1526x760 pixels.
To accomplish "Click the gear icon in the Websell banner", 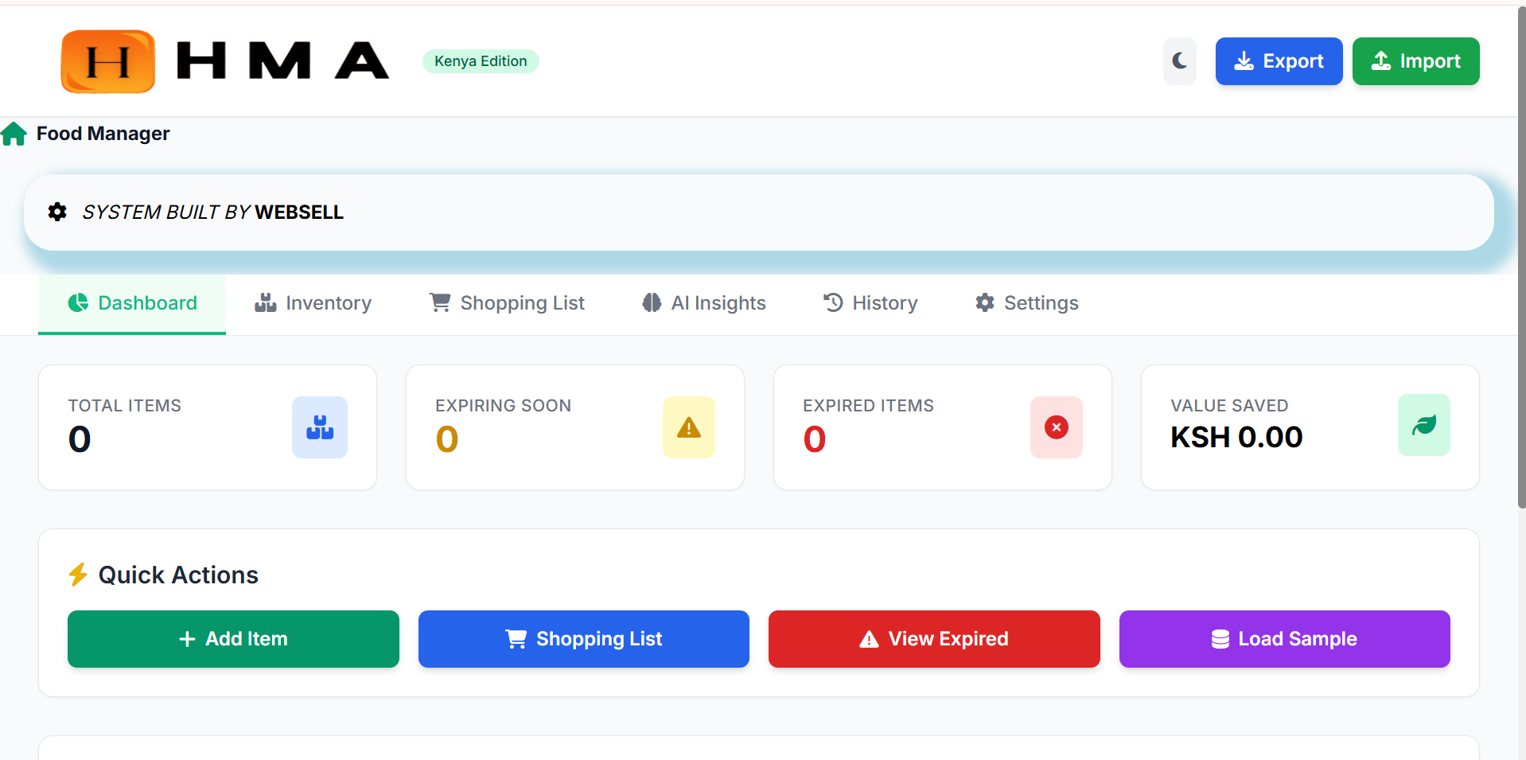I will (57, 212).
